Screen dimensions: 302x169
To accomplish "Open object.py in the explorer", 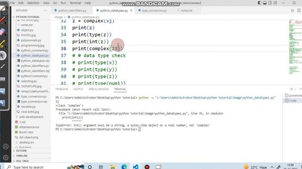I will (27, 30).
